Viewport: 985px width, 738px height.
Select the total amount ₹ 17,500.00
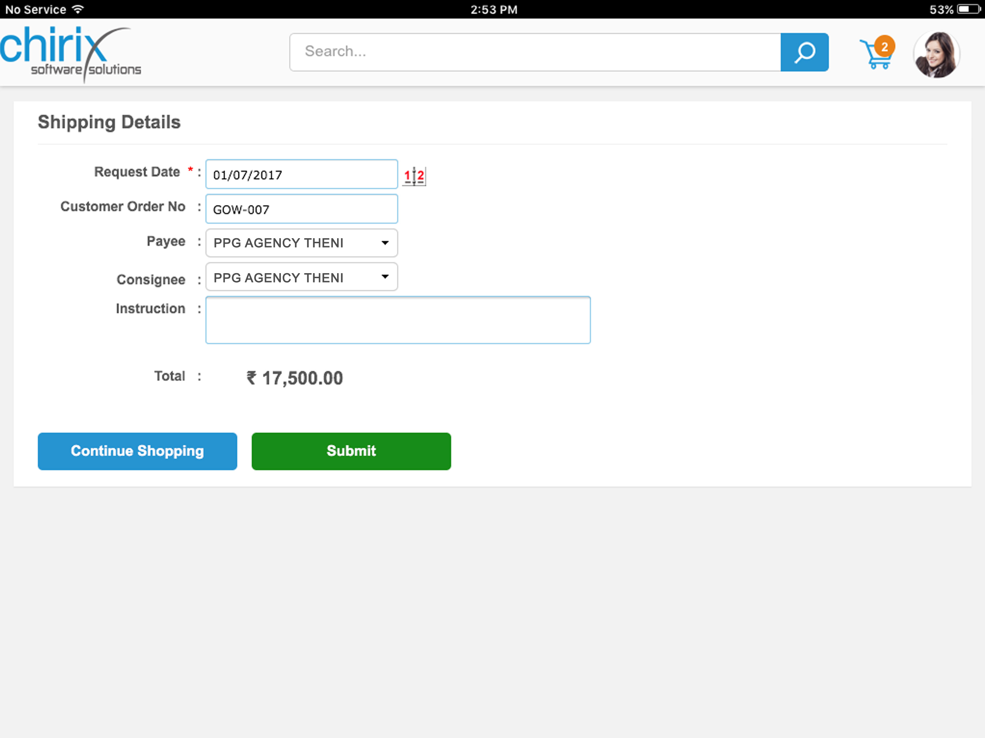click(295, 378)
